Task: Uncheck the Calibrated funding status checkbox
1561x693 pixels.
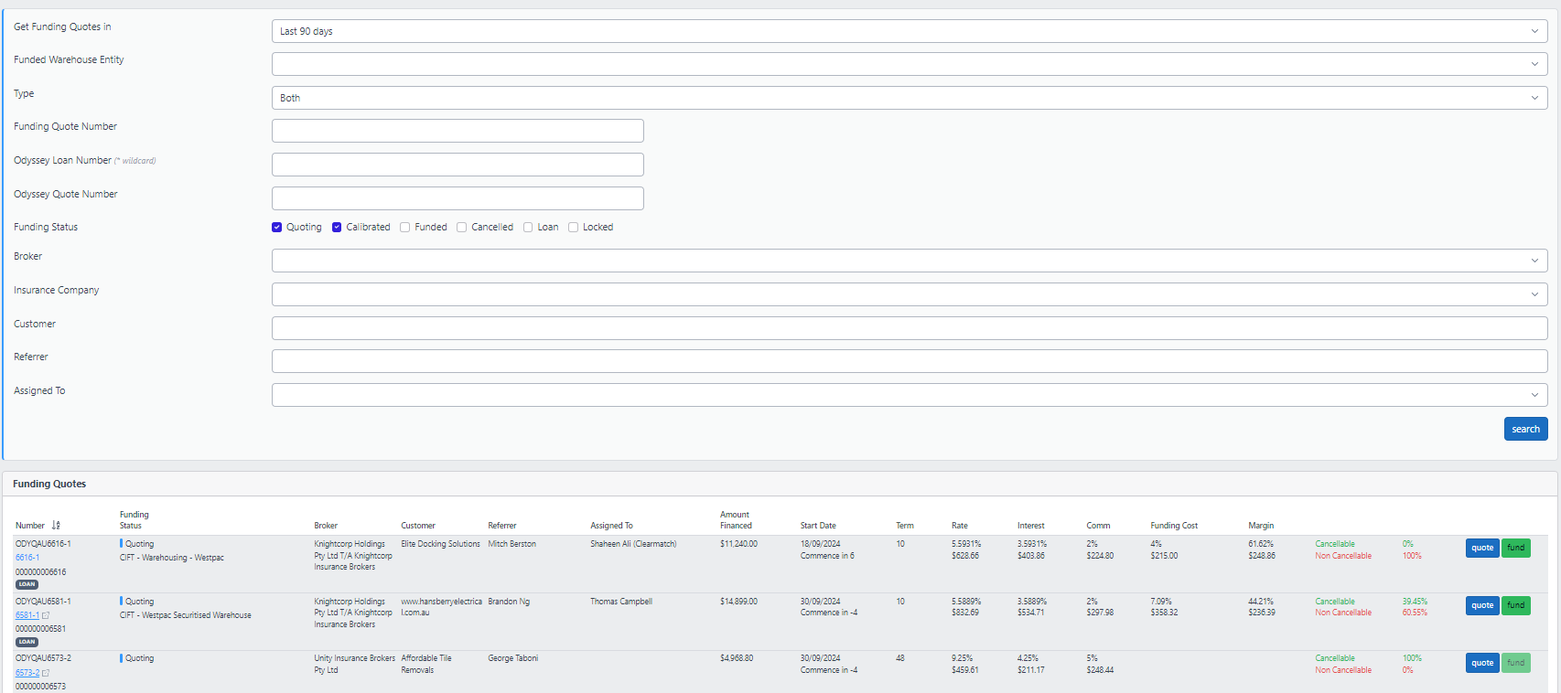Action: (x=337, y=228)
